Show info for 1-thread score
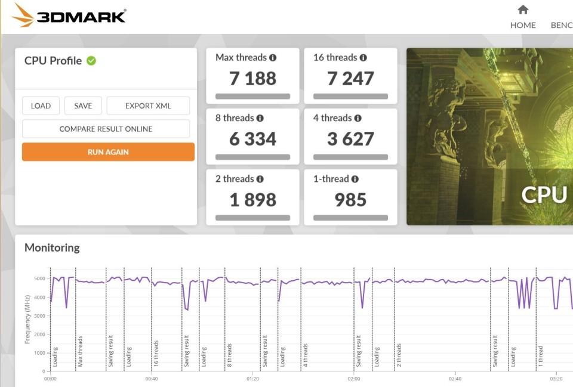Viewport: 573px width, 387px height. click(355, 179)
